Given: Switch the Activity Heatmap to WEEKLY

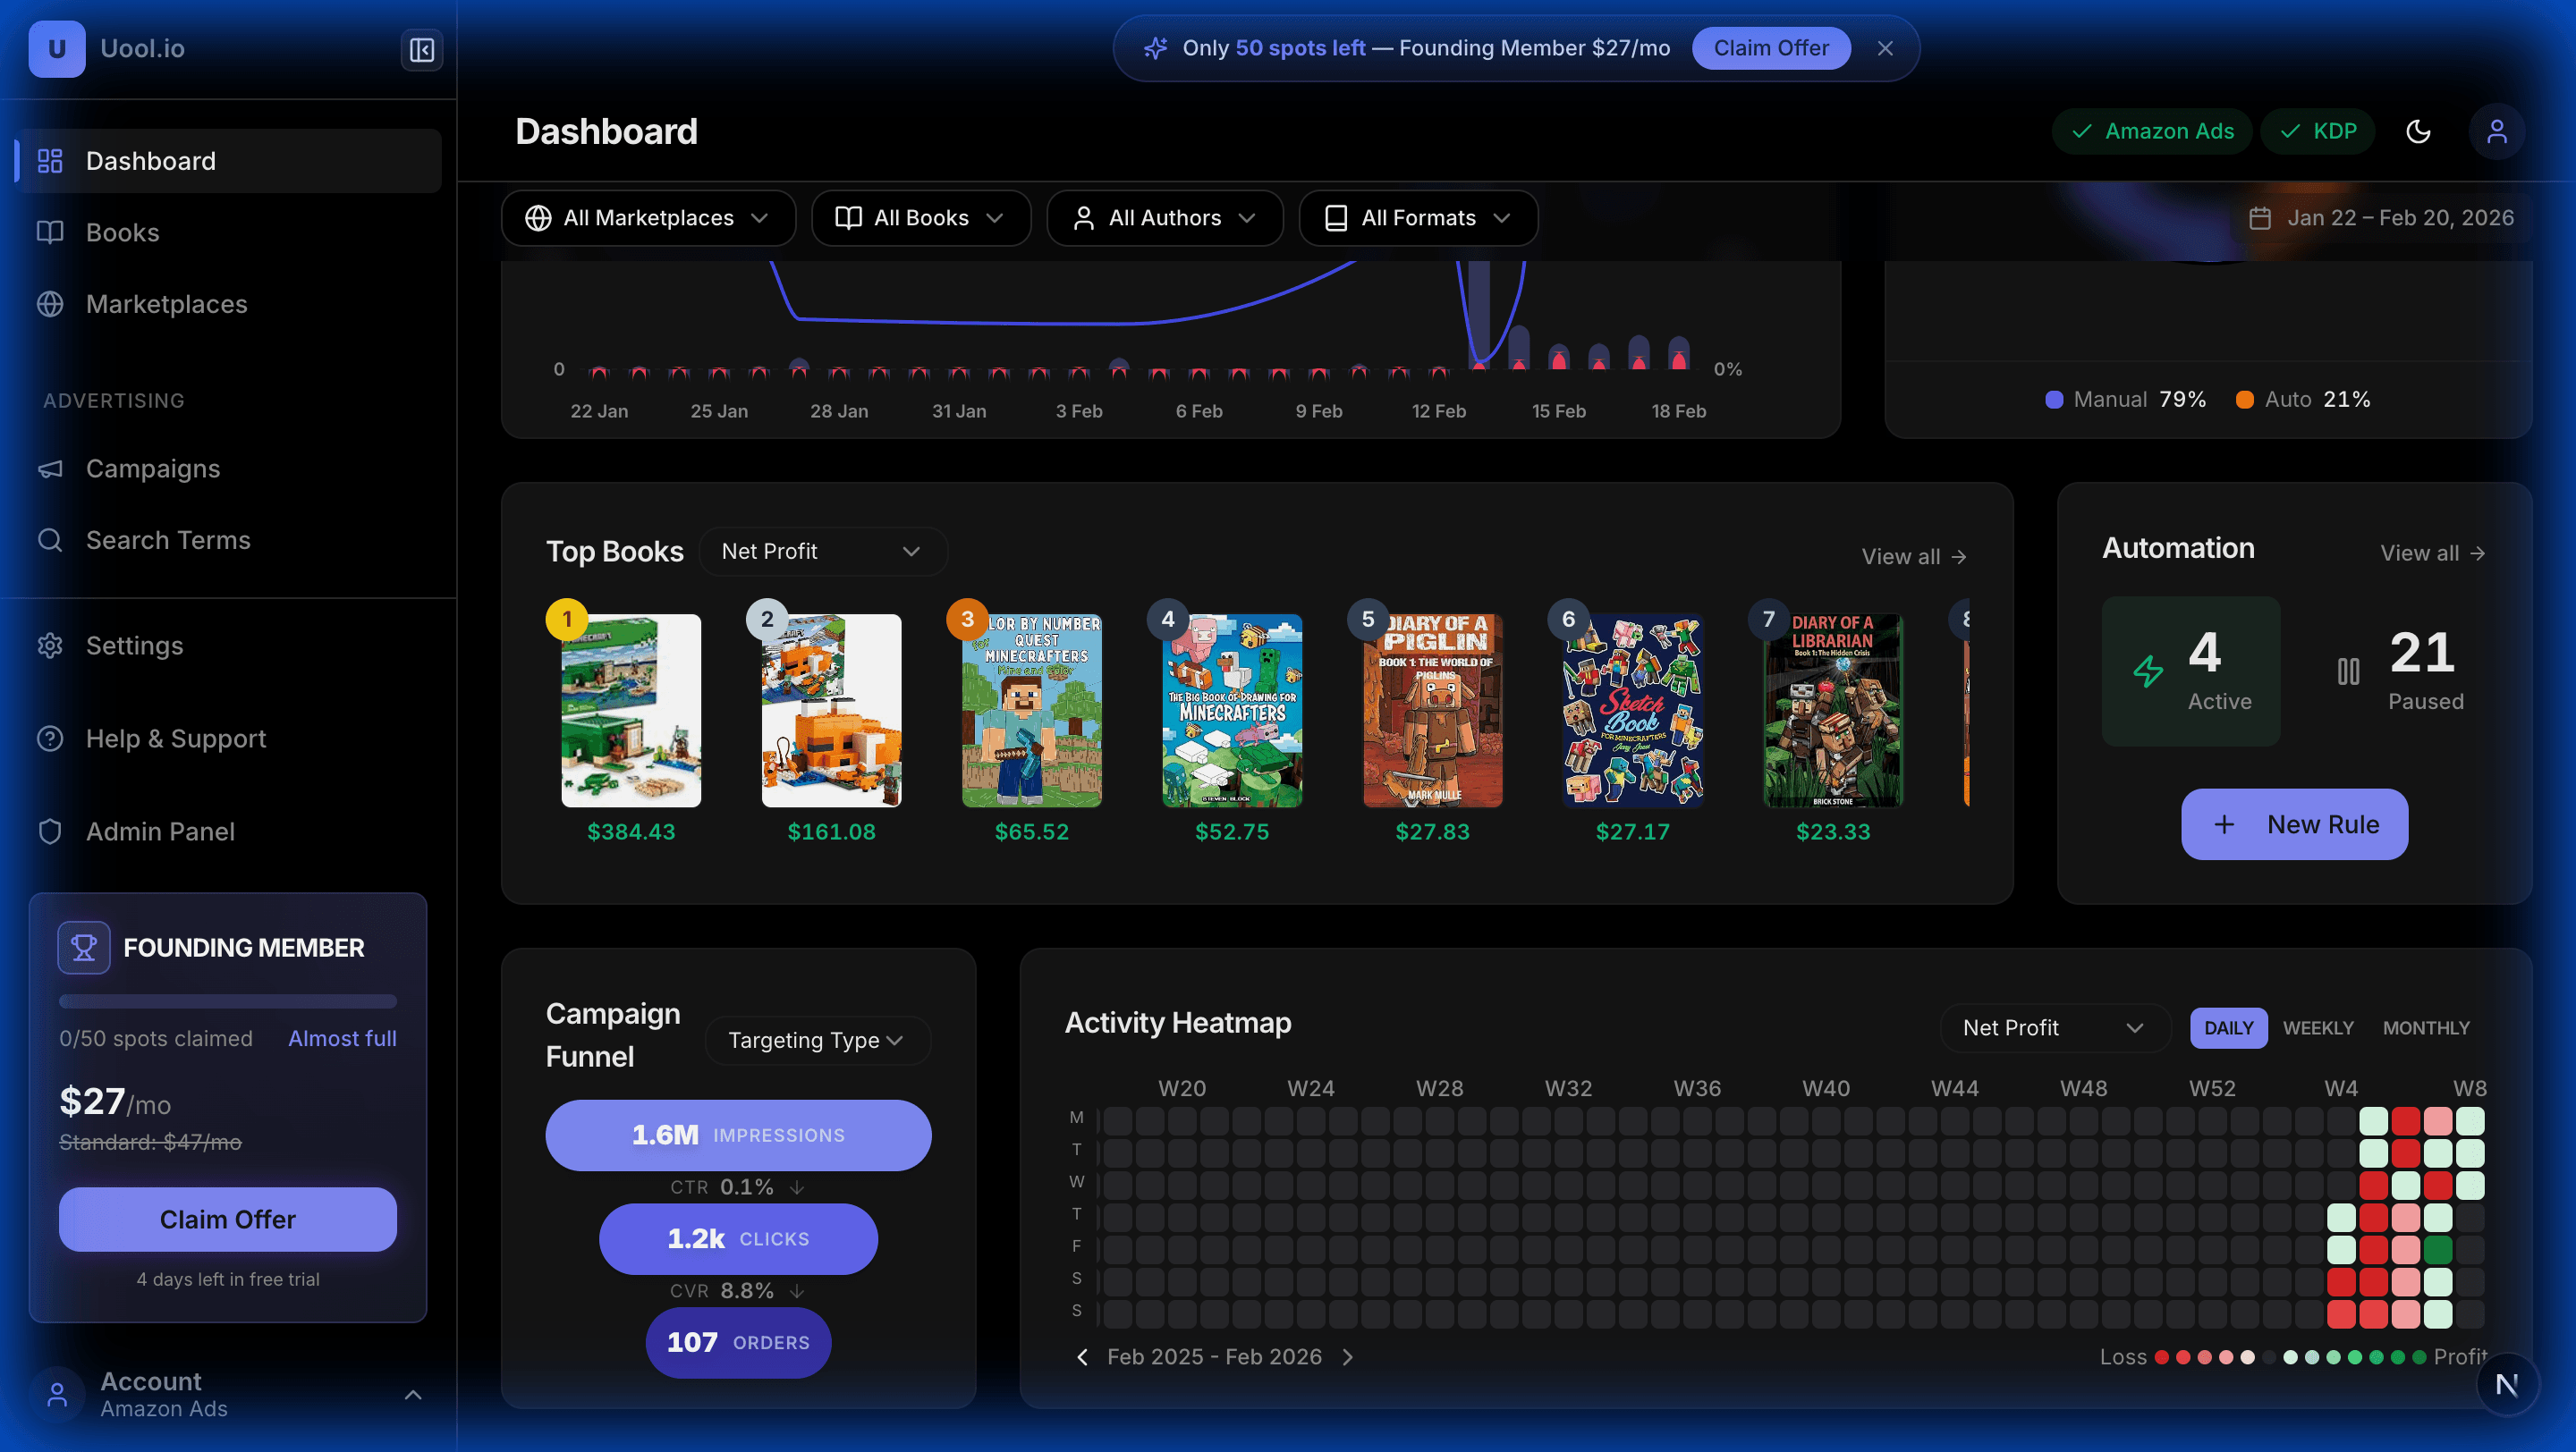Looking at the screenshot, I should pos(2319,1027).
